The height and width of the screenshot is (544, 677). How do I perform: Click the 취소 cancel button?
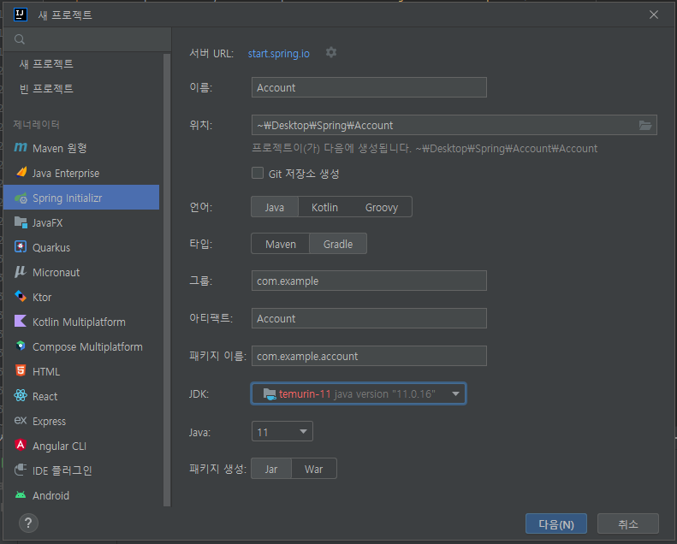coord(627,523)
